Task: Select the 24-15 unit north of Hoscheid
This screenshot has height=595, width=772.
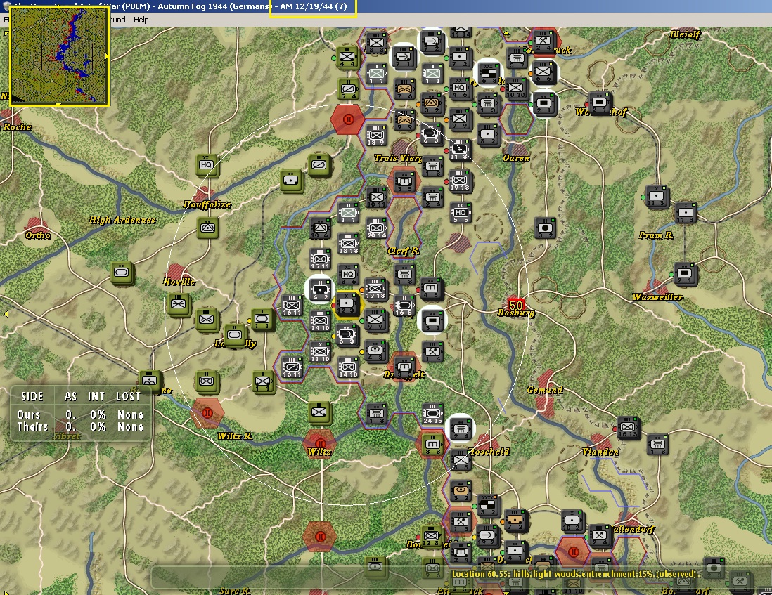Action: tap(433, 414)
